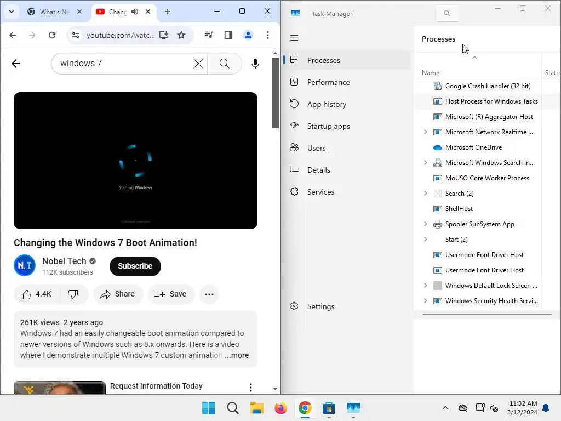Click the youtube.com address bar URL
The width and height of the screenshot is (561, 421).
[121, 35]
